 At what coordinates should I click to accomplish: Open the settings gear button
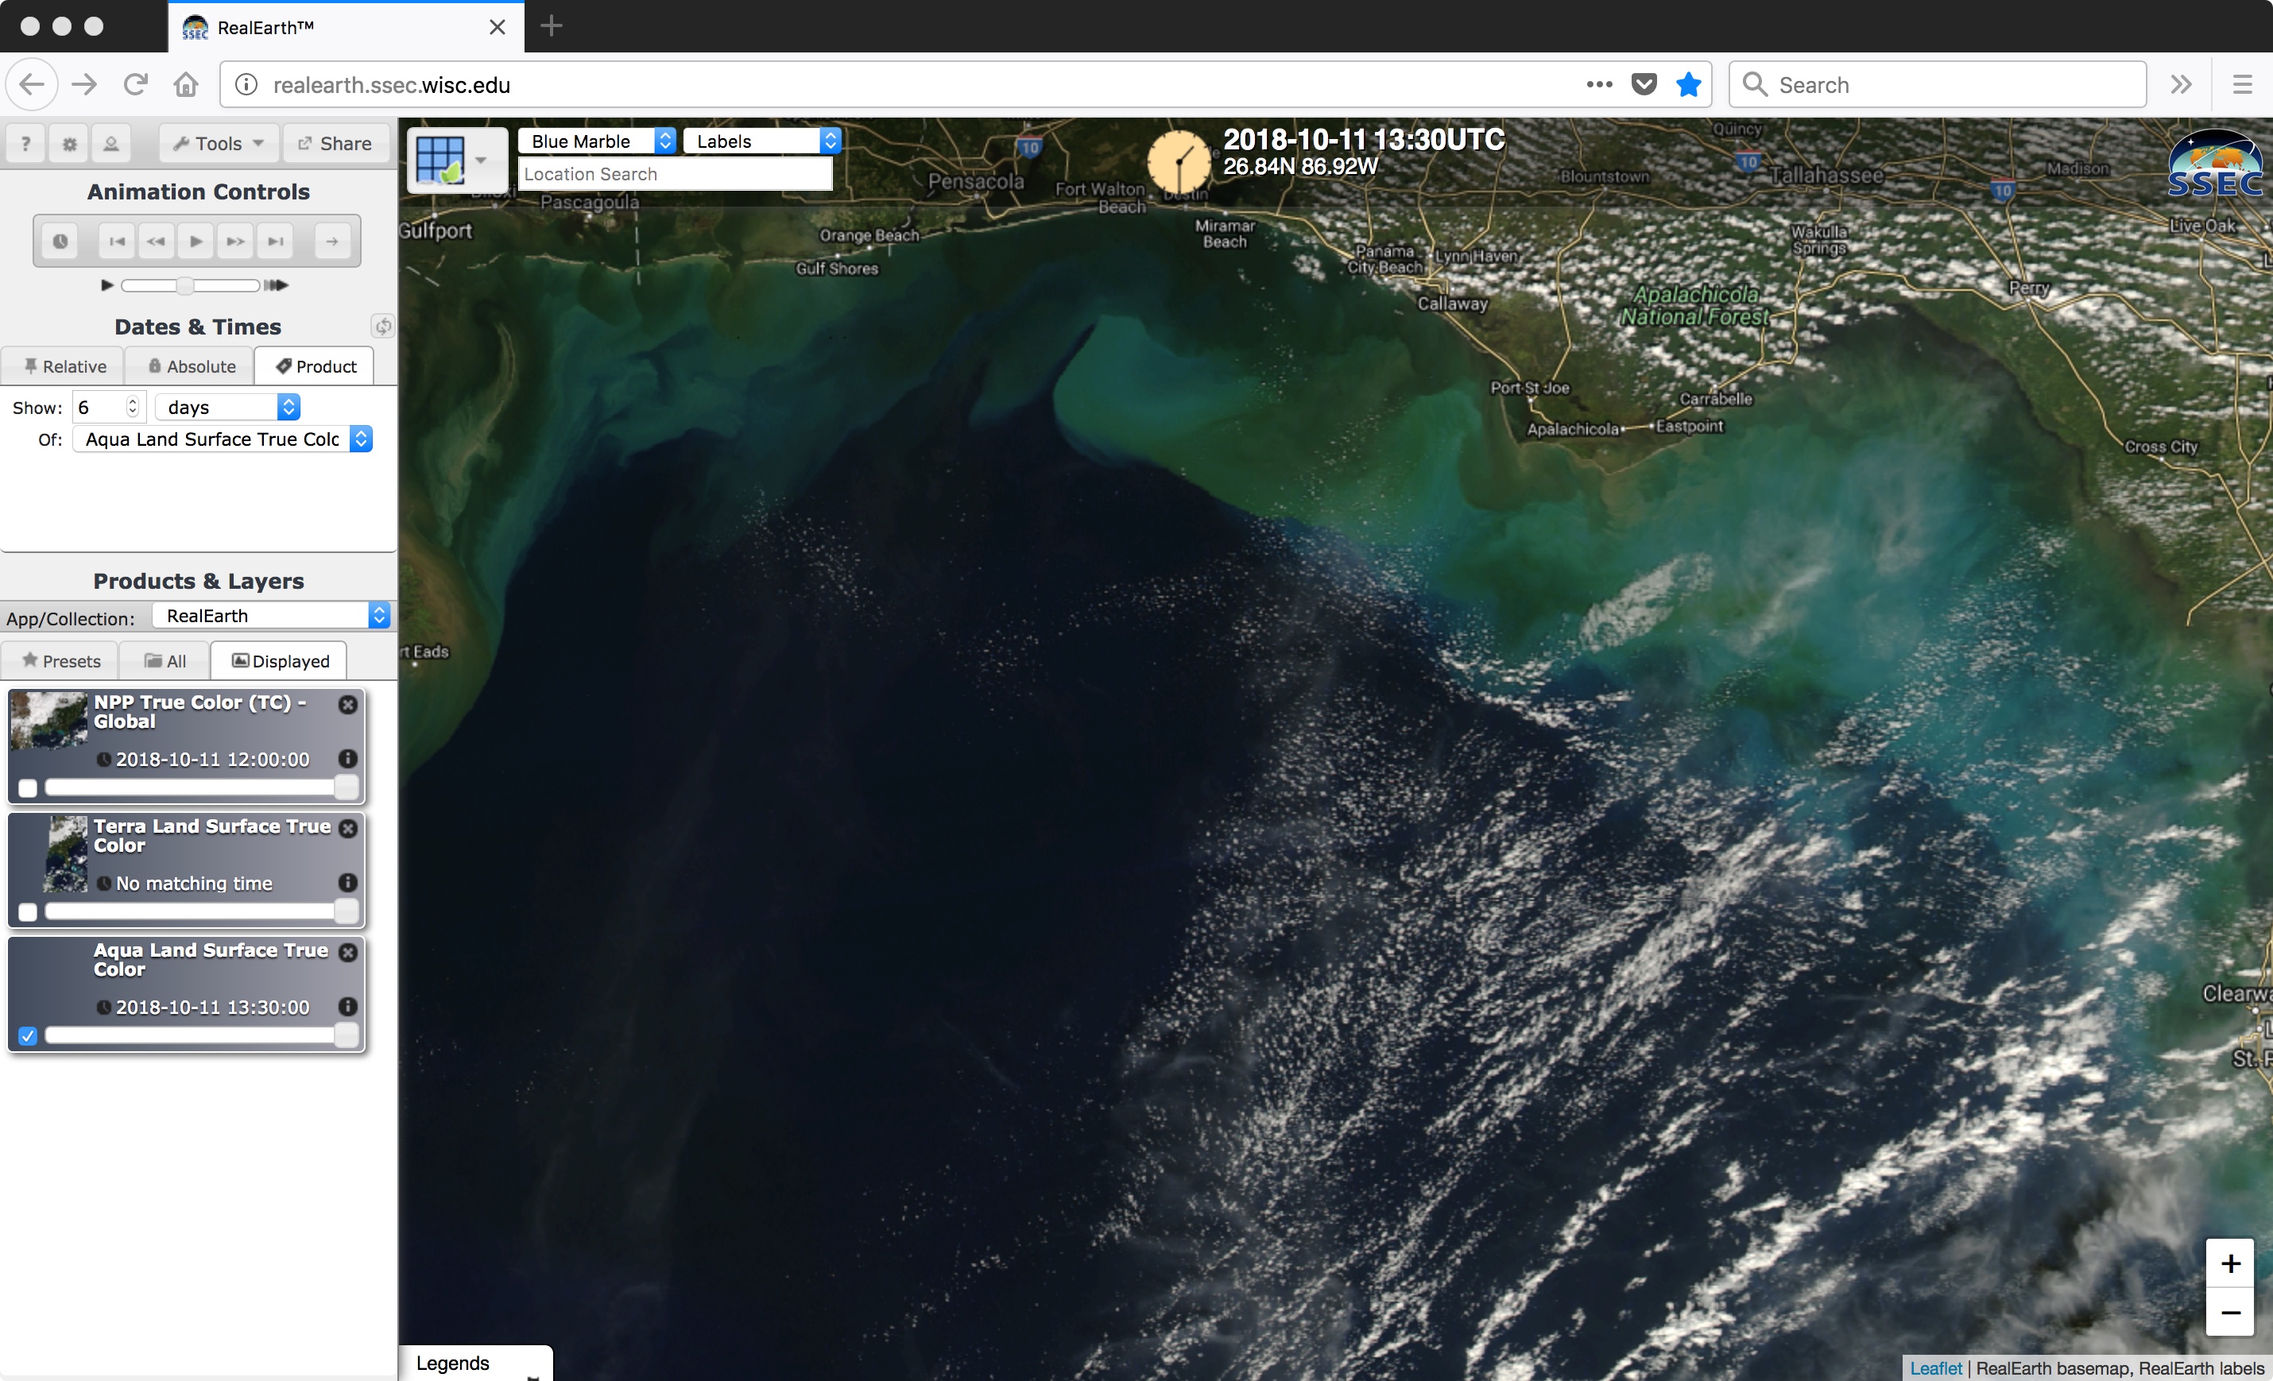click(x=69, y=143)
